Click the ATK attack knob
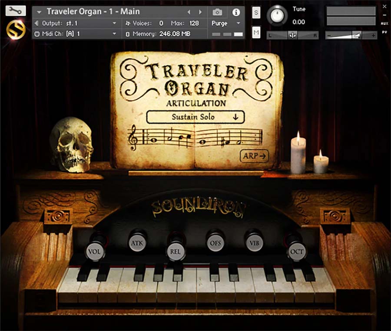 click(137, 243)
